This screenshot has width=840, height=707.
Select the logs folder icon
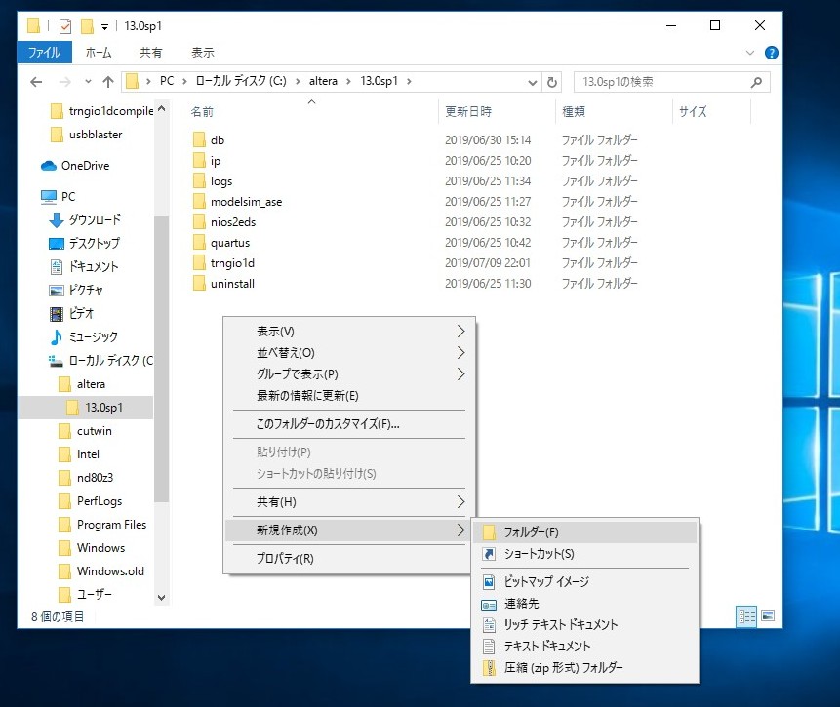click(x=199, y=181)
